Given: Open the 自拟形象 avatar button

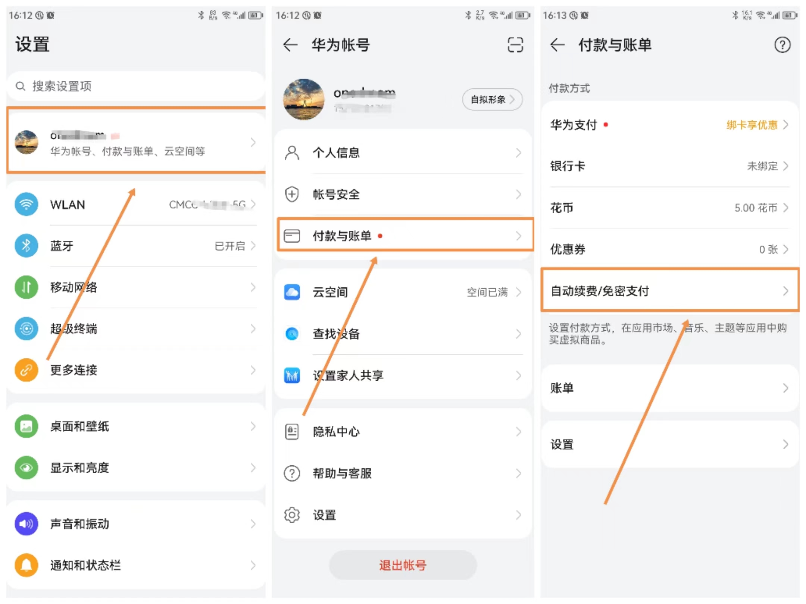Looking at the screenshot, I should pos(492,100).
